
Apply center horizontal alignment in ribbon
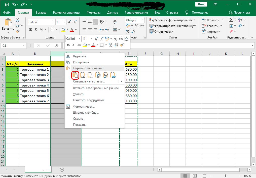point(90,30)
